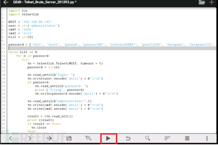The height and width of the screenshot is (145, 218).
Task: Place cursor on 'exit' string
Action: 27,33
